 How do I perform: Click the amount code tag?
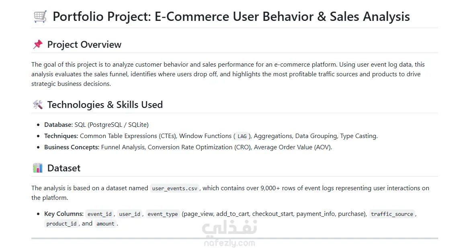point(105,224)
